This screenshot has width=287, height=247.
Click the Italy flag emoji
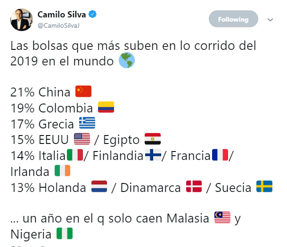(75, 155)
